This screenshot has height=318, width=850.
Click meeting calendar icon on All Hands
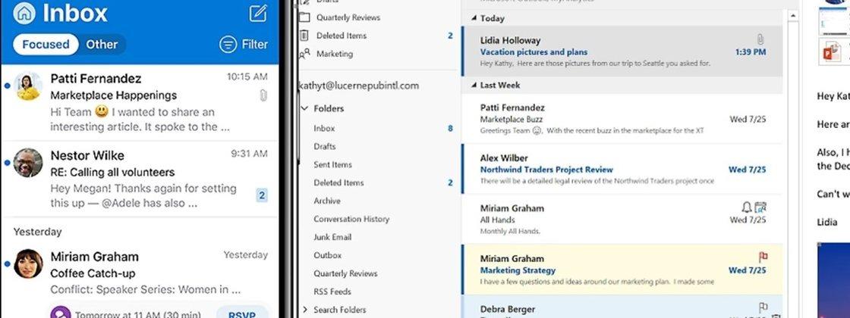760,207
